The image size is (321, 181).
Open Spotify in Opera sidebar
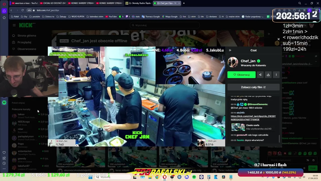4,103
